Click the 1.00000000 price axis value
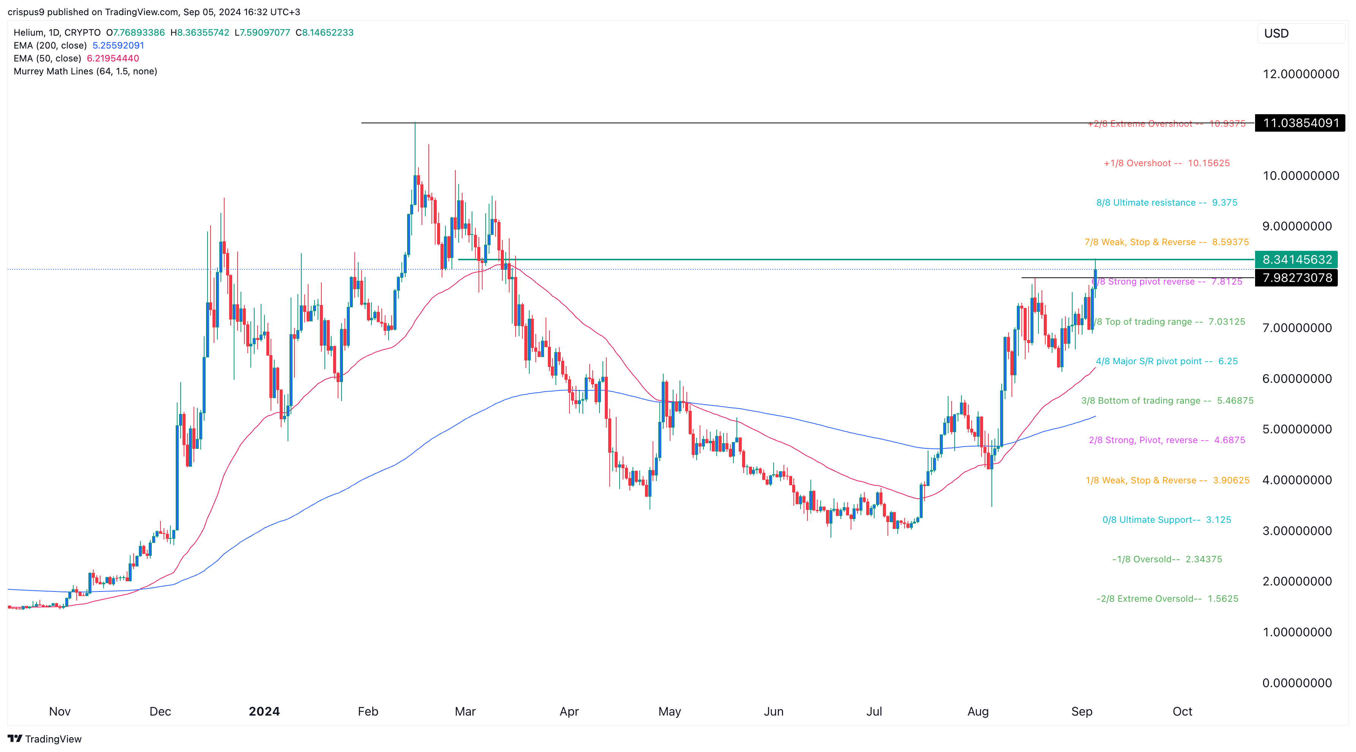 point(1297,632)
